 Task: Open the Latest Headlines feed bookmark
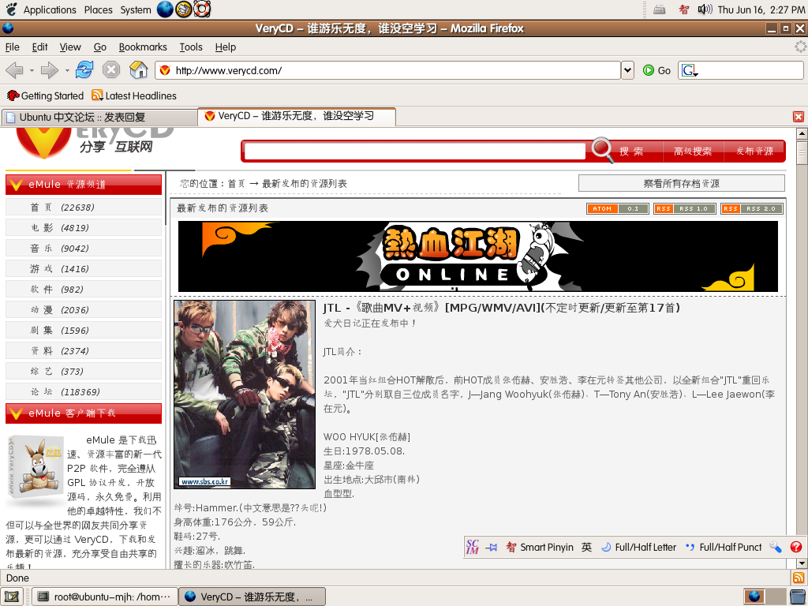134,95
